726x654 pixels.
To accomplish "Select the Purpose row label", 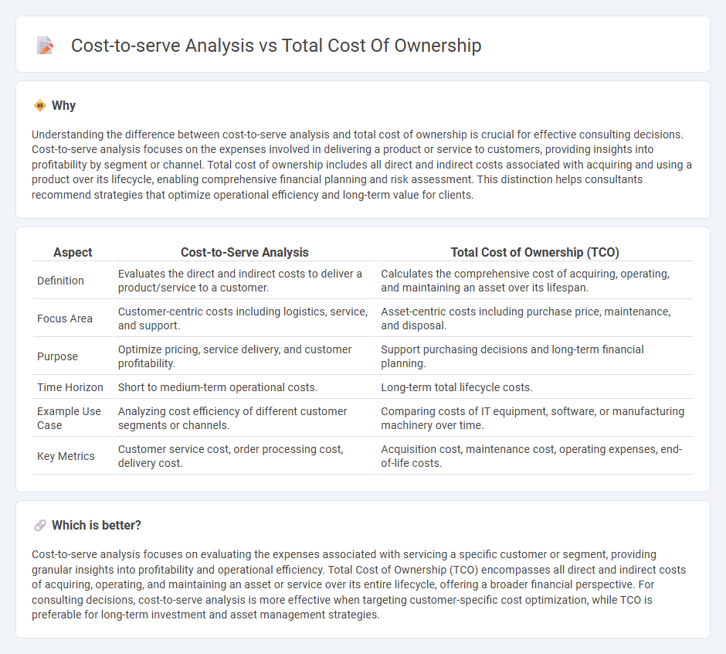I will [x=57, y=357].
